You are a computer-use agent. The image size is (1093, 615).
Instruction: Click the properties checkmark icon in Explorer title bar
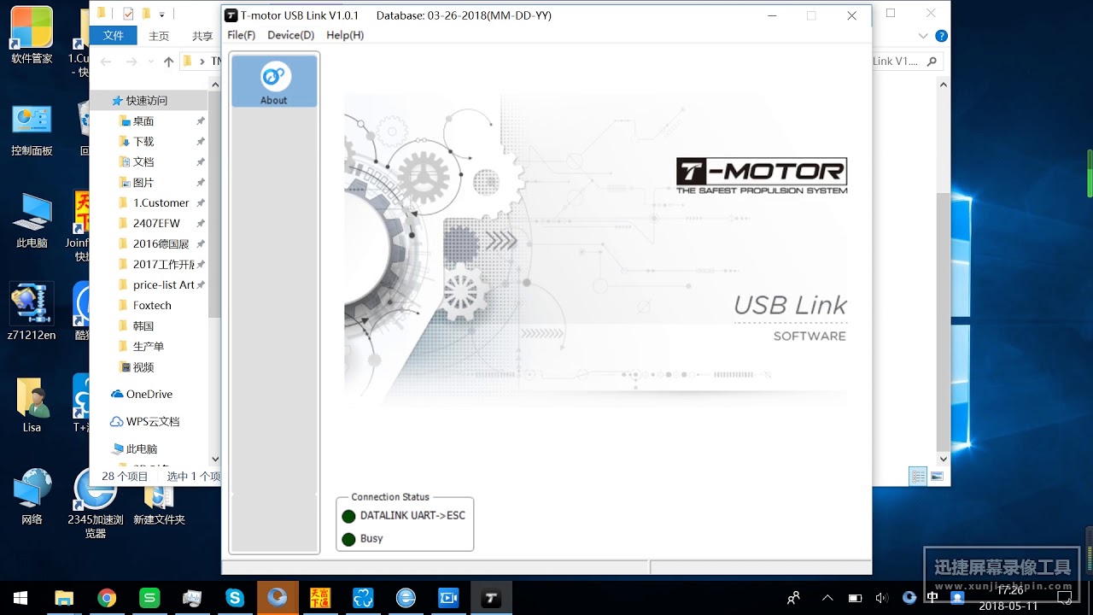(x=128, y=14)
